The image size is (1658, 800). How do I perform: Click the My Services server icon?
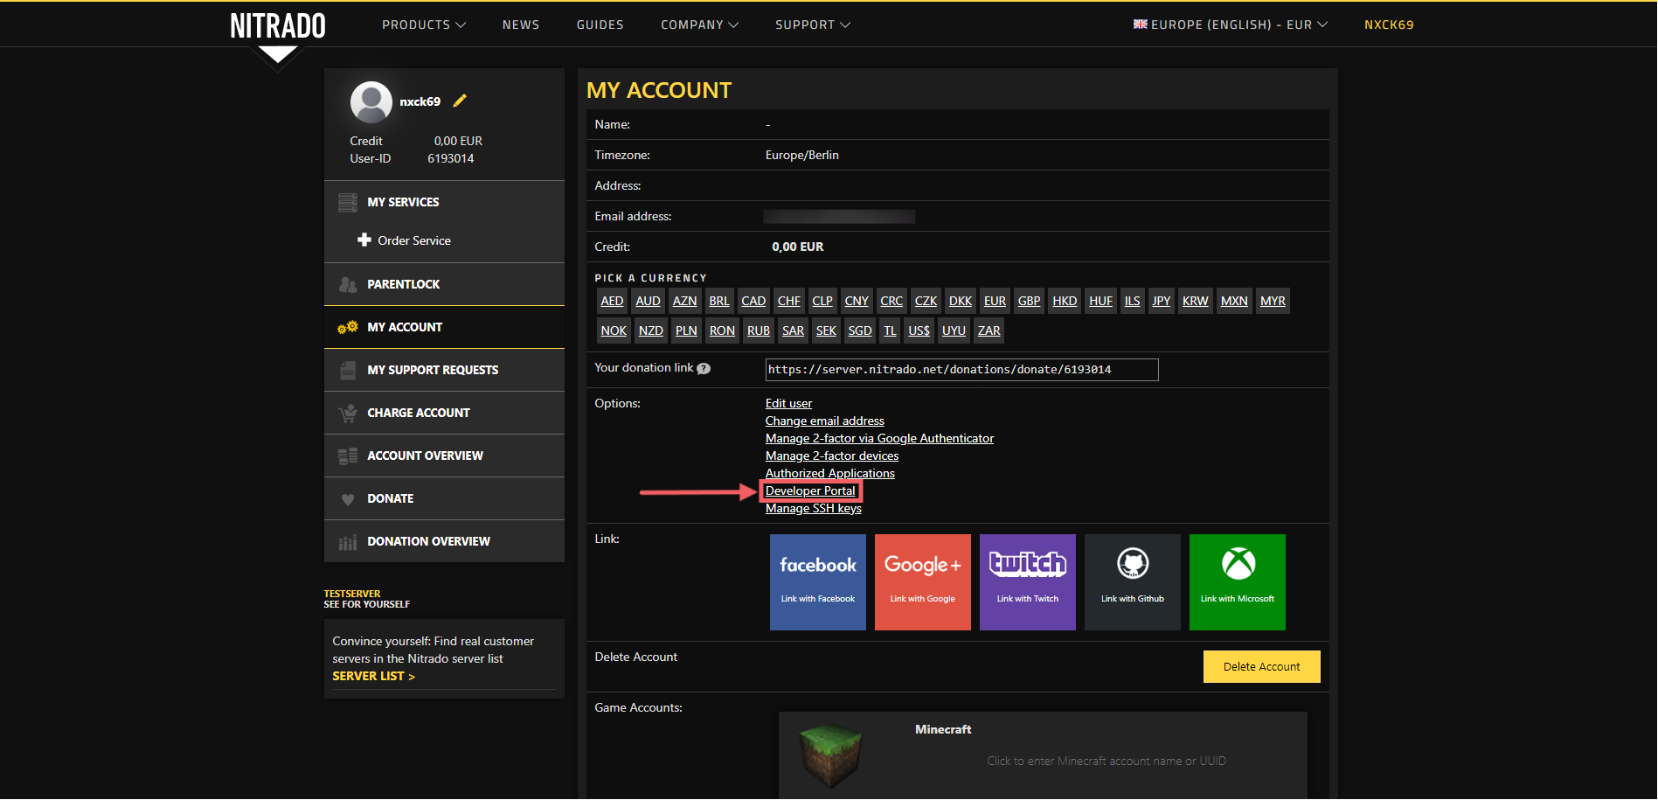(348, 202)
